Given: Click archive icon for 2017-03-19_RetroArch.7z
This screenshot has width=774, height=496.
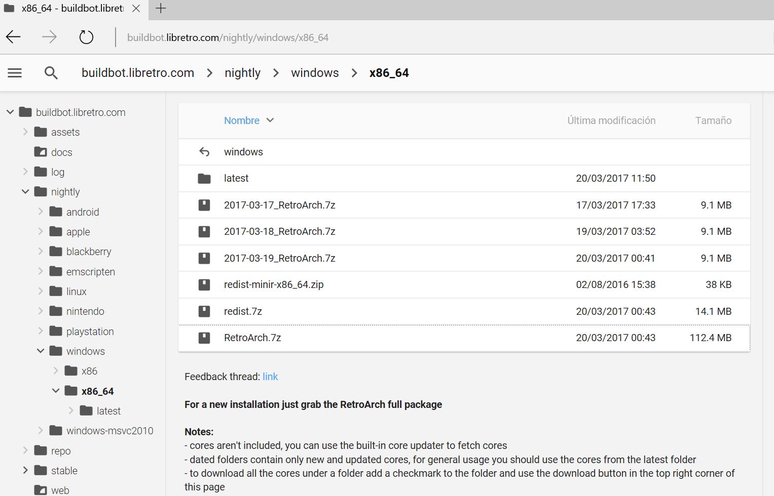Looking at the screenshot, I should click(204, 258).
